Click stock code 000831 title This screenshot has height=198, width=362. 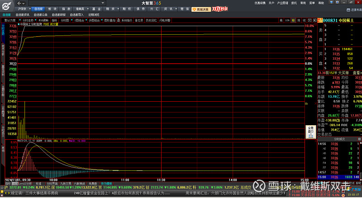click(x=330, y=20)
